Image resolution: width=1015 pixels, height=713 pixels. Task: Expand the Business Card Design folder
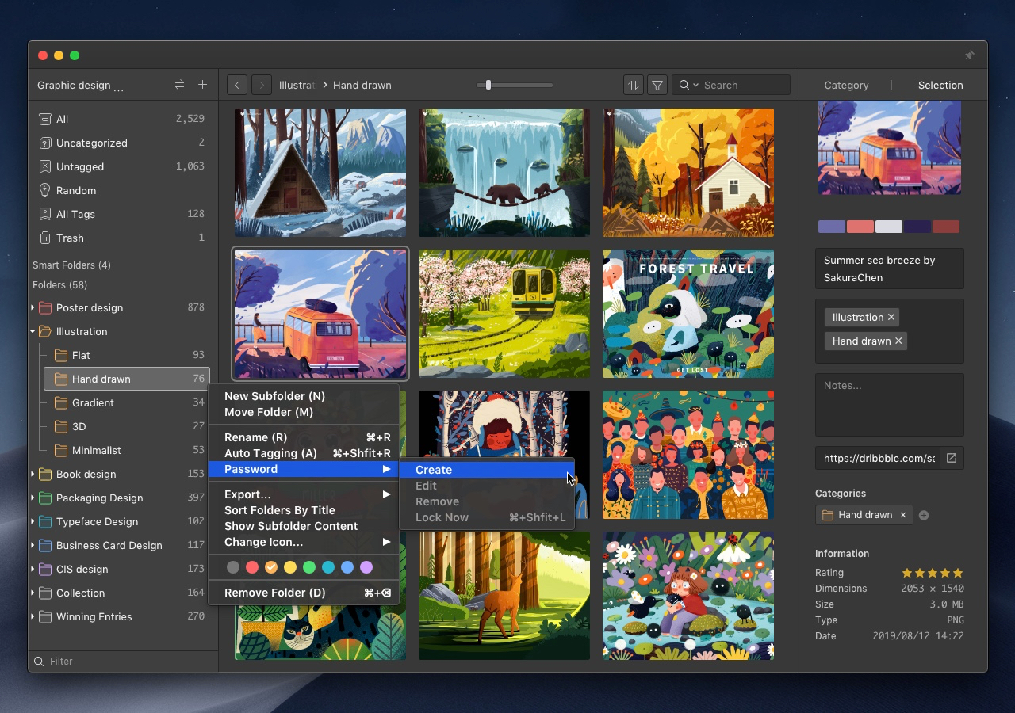coord(33,545)
